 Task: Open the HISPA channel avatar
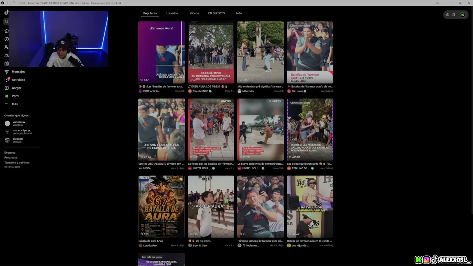tap(140, 168)
